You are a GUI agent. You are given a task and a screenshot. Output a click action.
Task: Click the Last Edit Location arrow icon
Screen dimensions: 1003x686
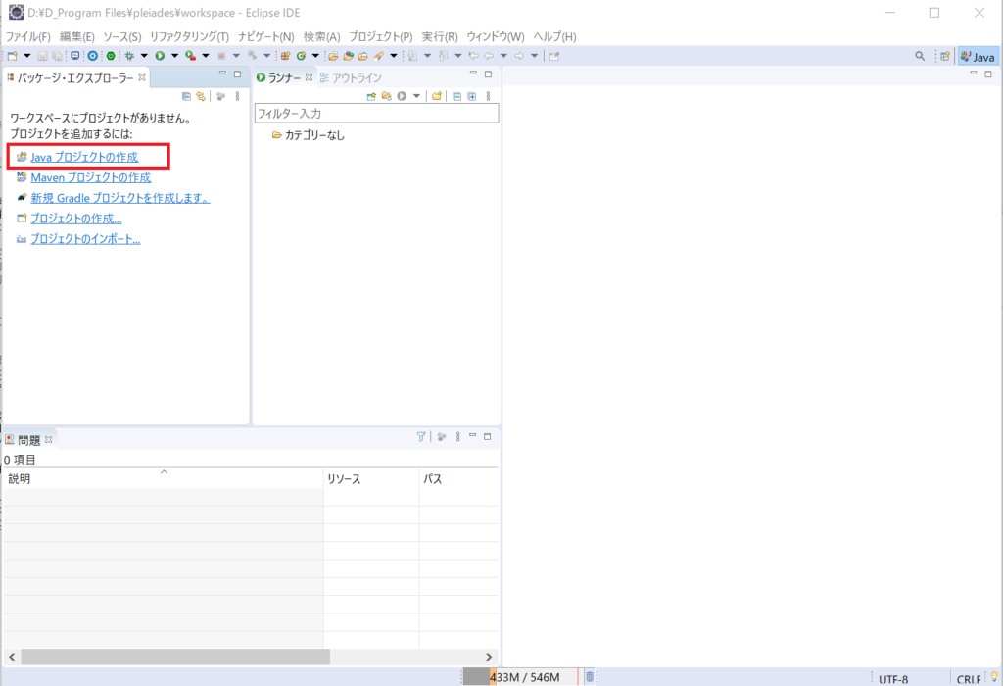(x=473, y=56)
